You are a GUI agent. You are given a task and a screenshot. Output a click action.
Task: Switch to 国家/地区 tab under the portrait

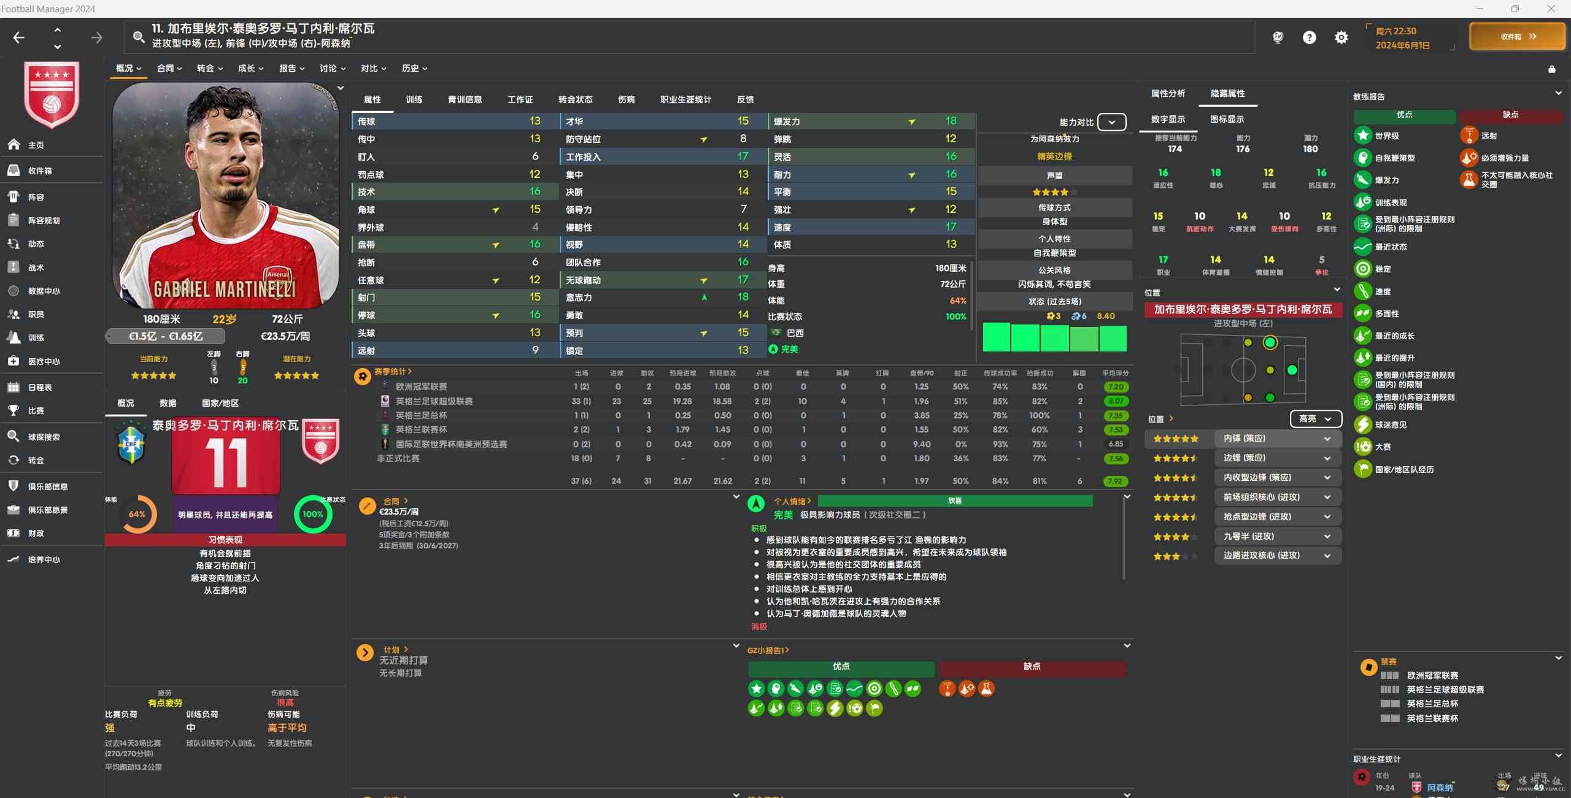220,403
